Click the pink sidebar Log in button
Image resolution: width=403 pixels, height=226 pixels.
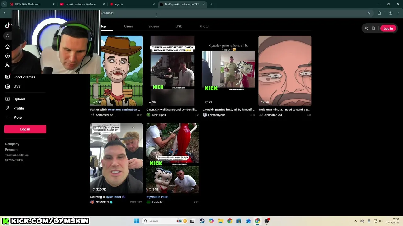25,129
